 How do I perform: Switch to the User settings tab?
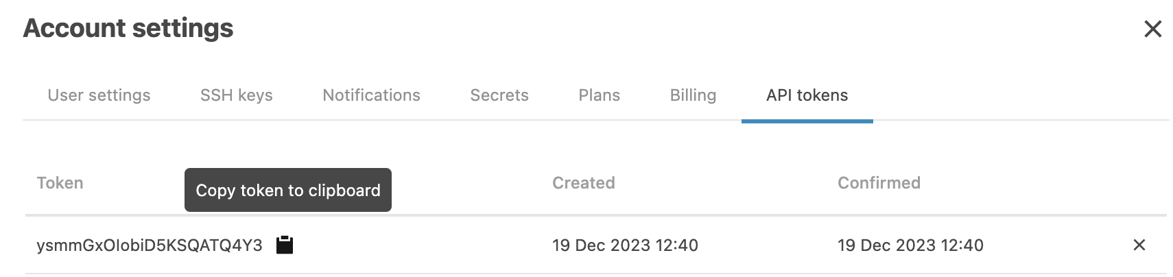[x=99, y=95]
